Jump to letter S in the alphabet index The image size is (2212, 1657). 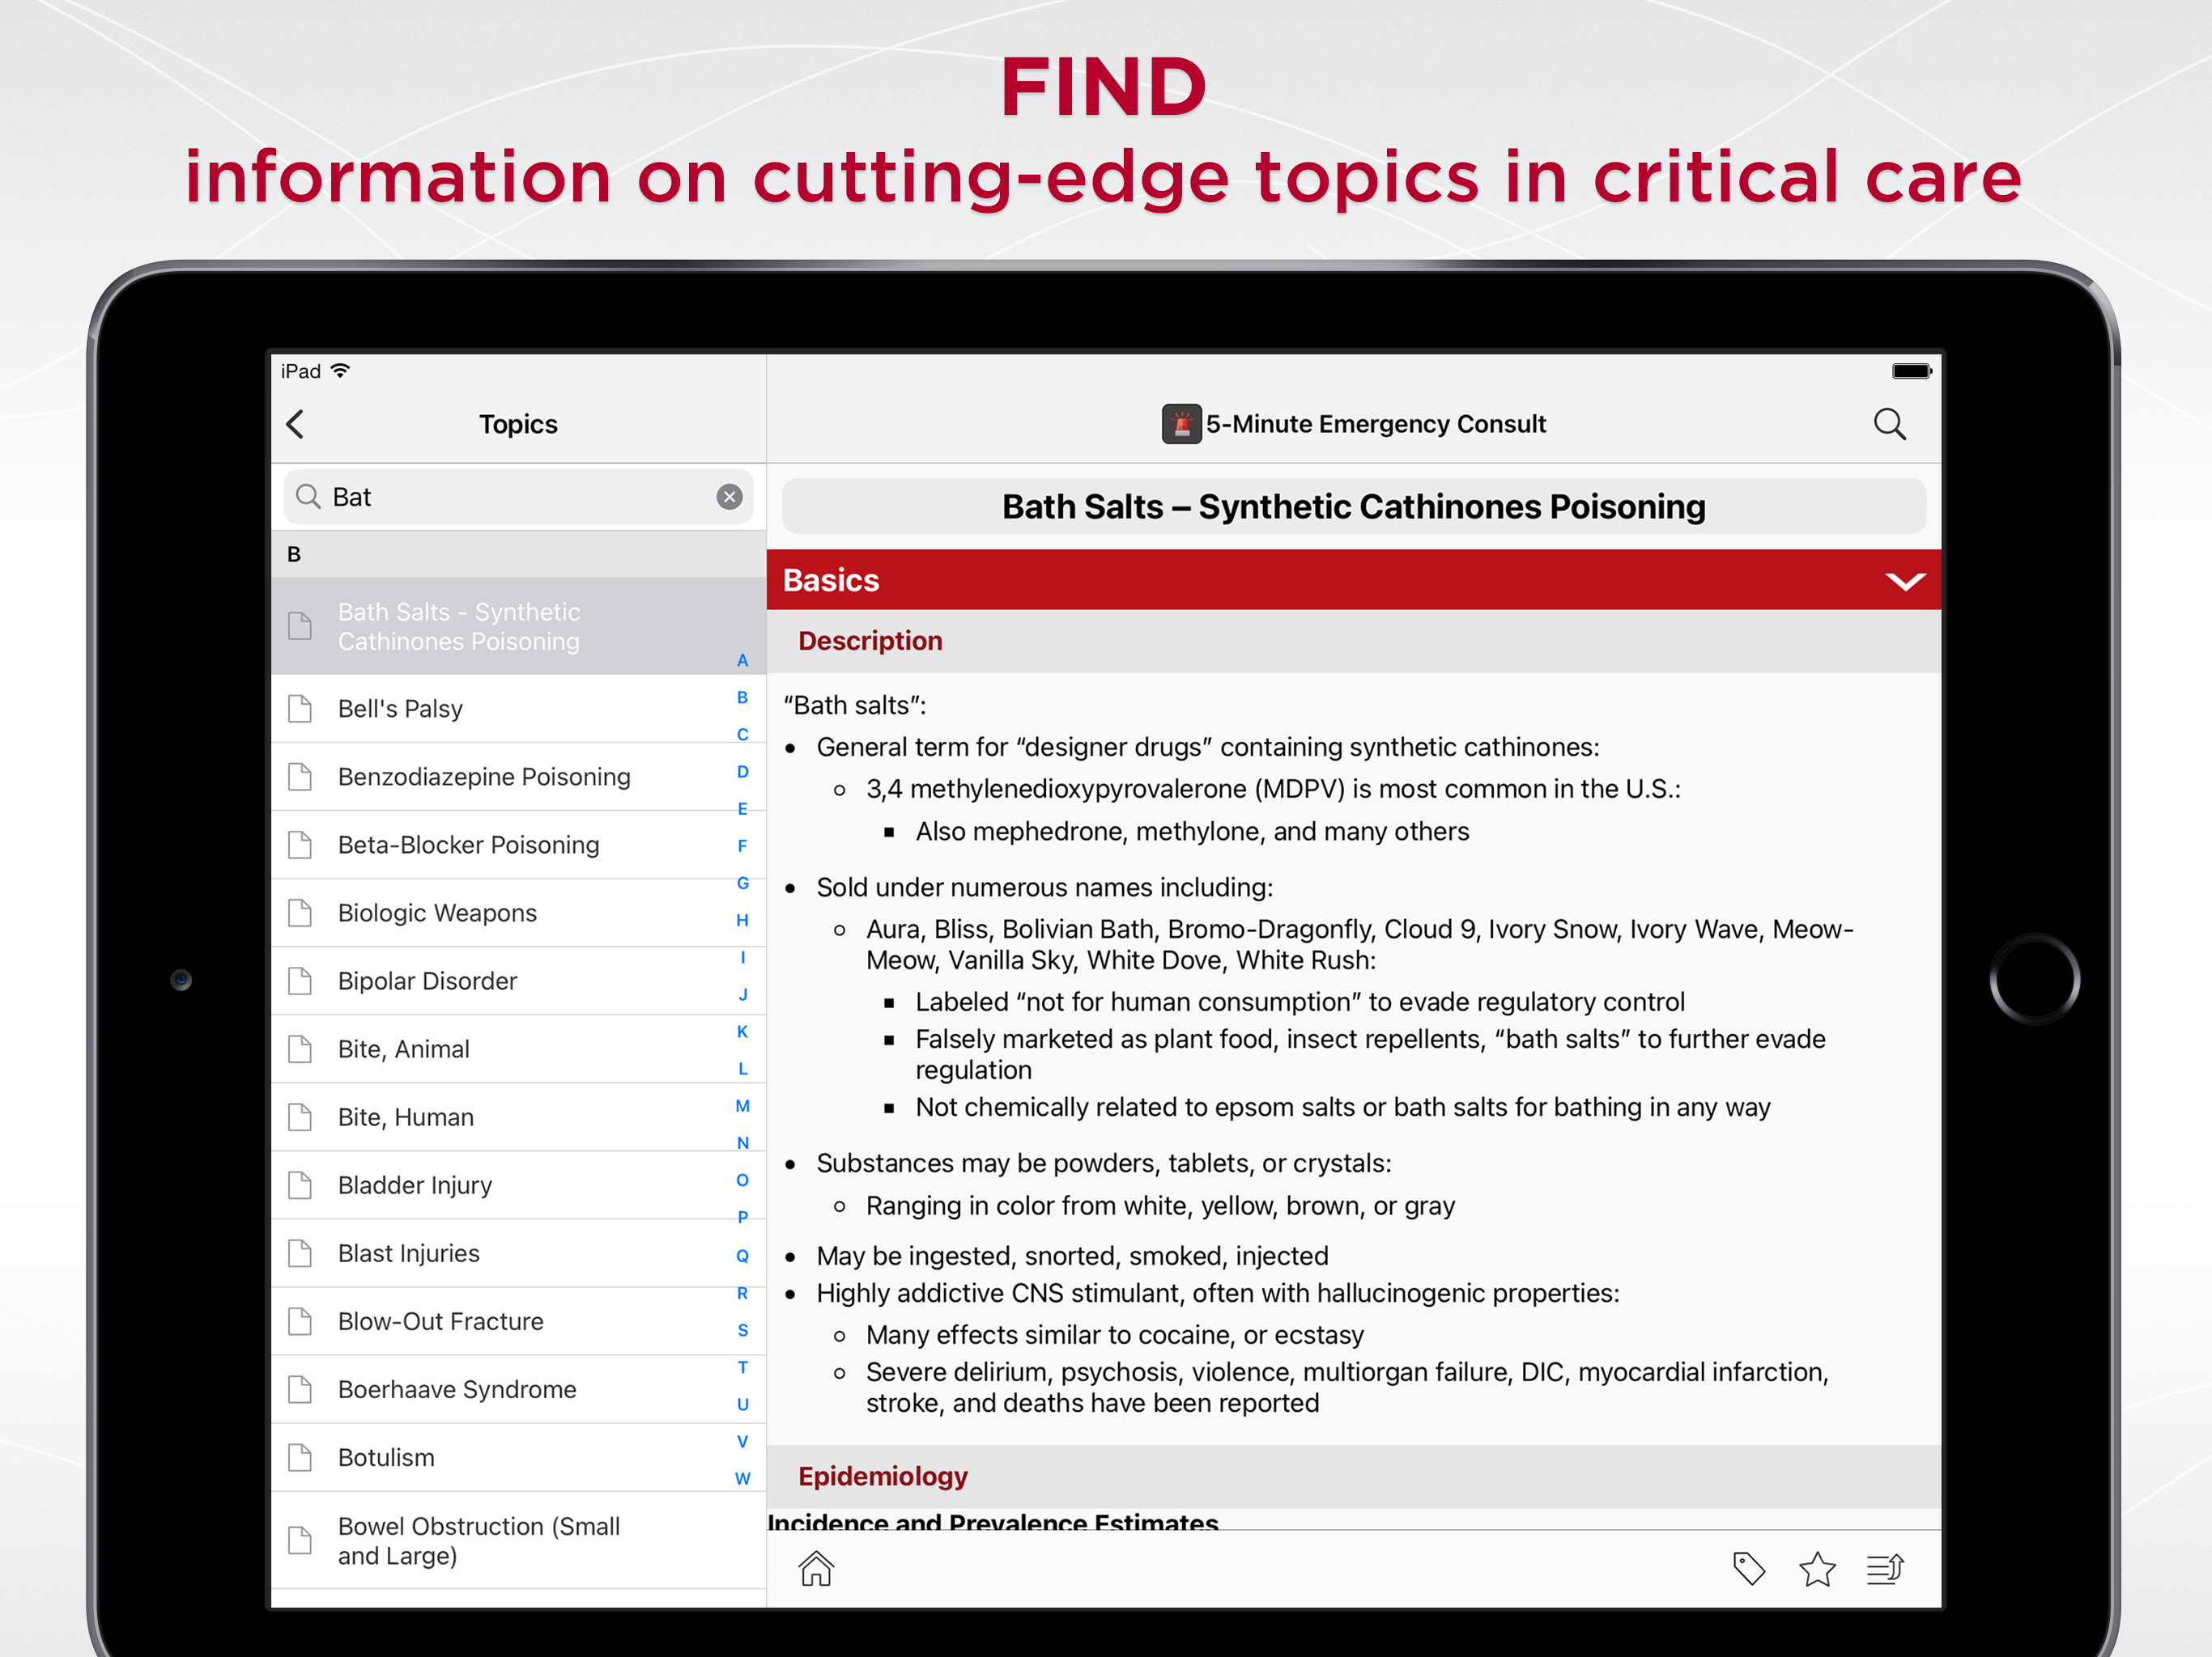(x=742, y=1329)
